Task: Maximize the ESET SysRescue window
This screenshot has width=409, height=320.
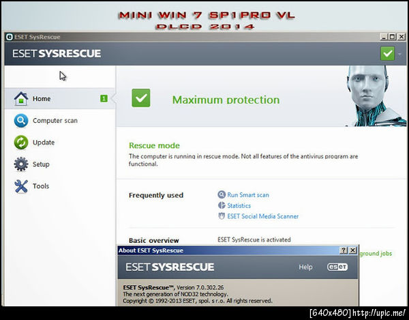Action: (x=393, y=37)
